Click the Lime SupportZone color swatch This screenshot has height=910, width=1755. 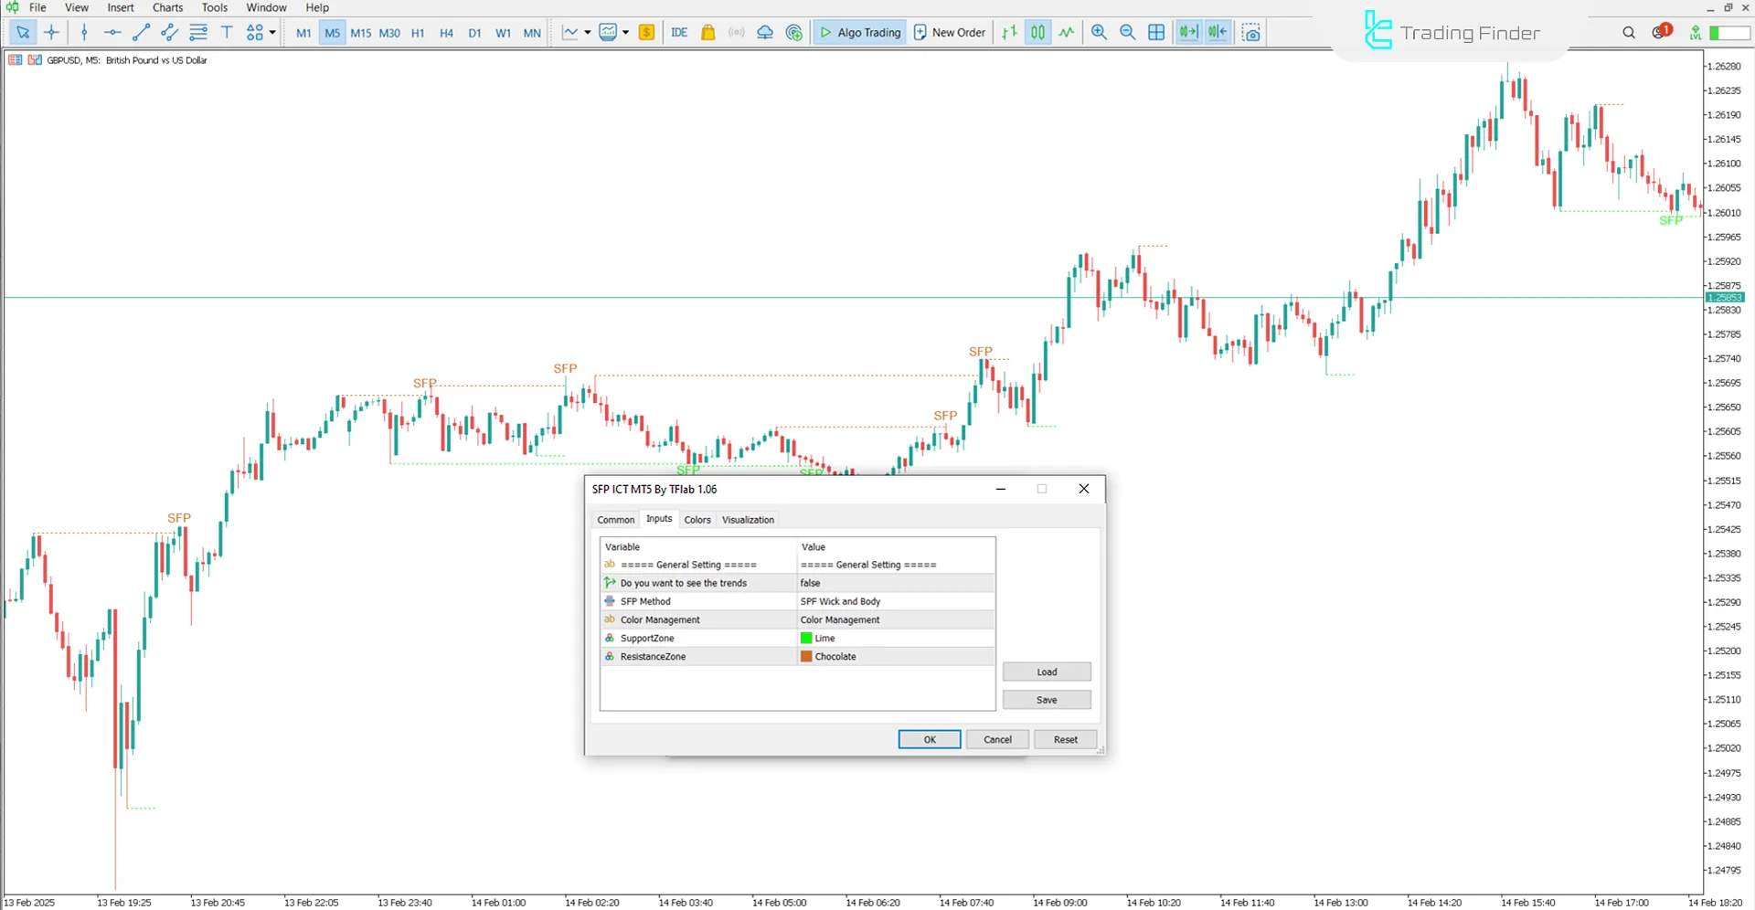[806, 639]
